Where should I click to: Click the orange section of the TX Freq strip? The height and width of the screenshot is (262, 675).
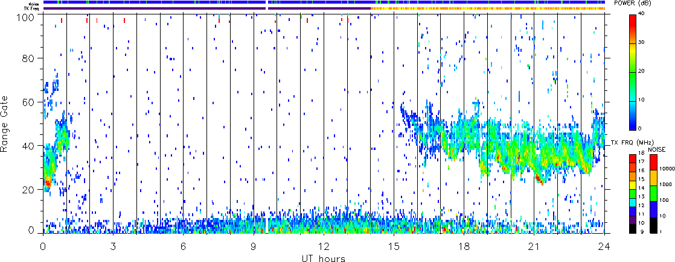click(488, 8)
